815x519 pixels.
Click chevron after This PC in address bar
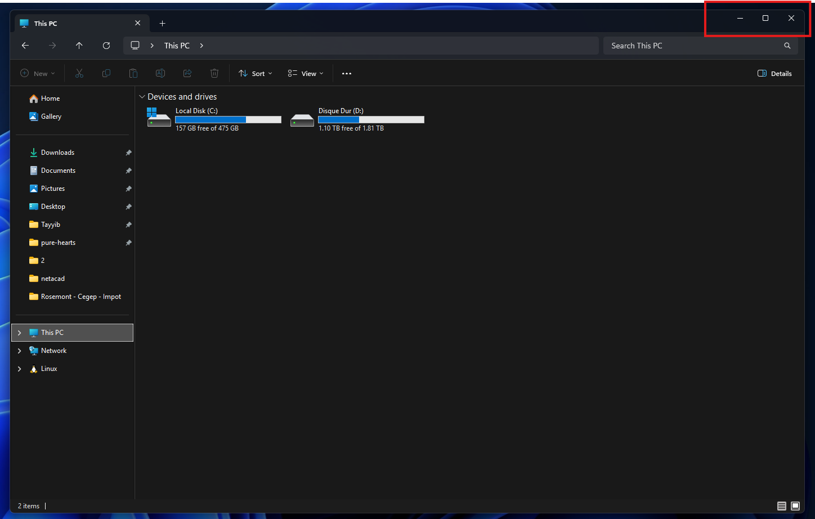tap(201, 46)
